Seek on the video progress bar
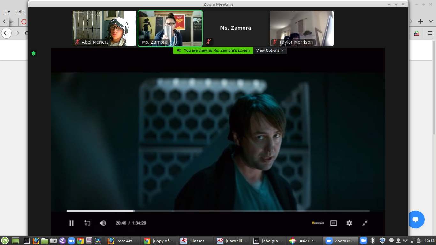The width and height of the screenshot is (436, 245). coord(218,211)
